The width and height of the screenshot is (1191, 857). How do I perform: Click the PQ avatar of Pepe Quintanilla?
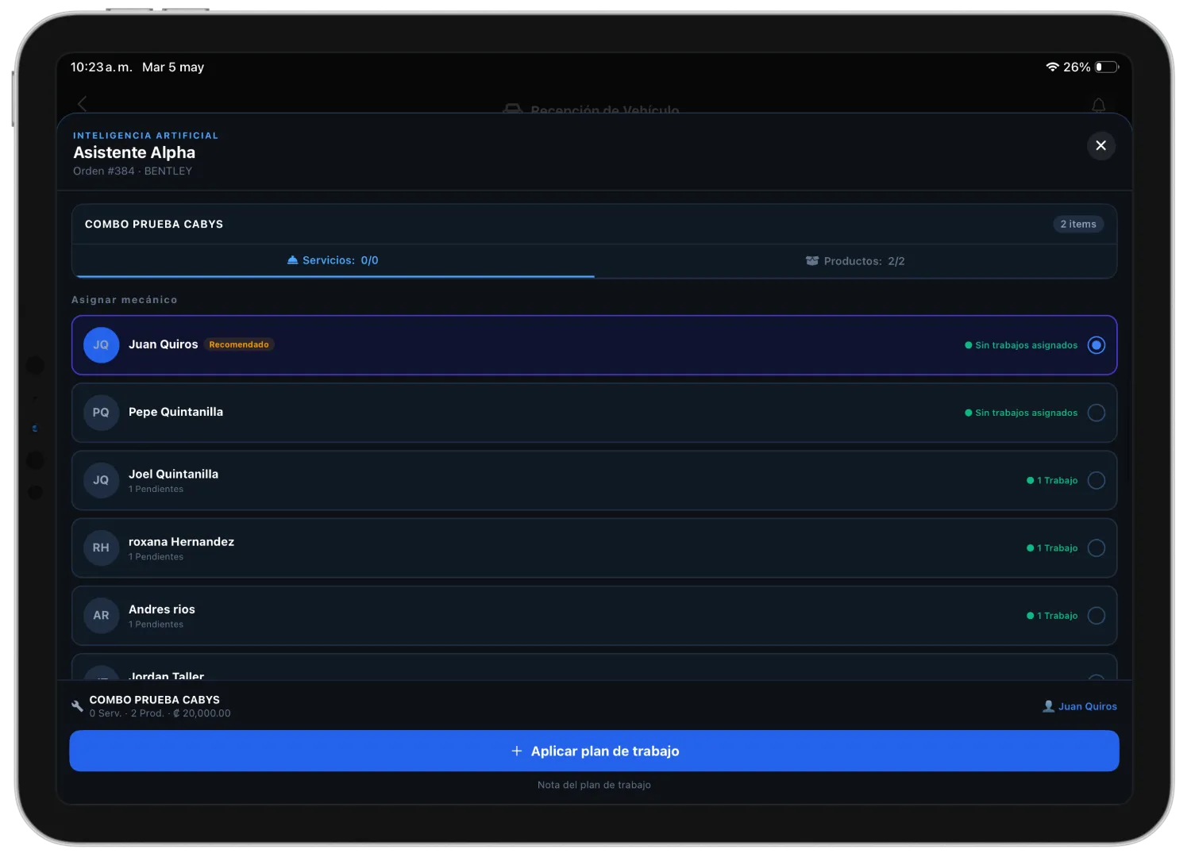pos(101,413)
